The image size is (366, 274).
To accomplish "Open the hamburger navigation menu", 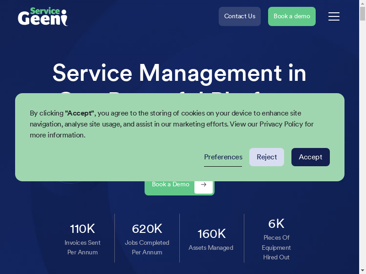I will [334, 16].
